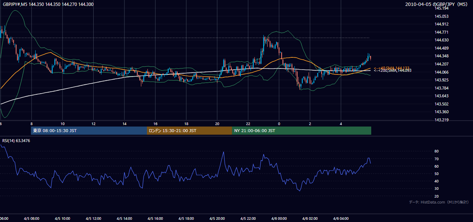Click price axis value 144.630
The image size is (473, 222).
pos(442,40)
